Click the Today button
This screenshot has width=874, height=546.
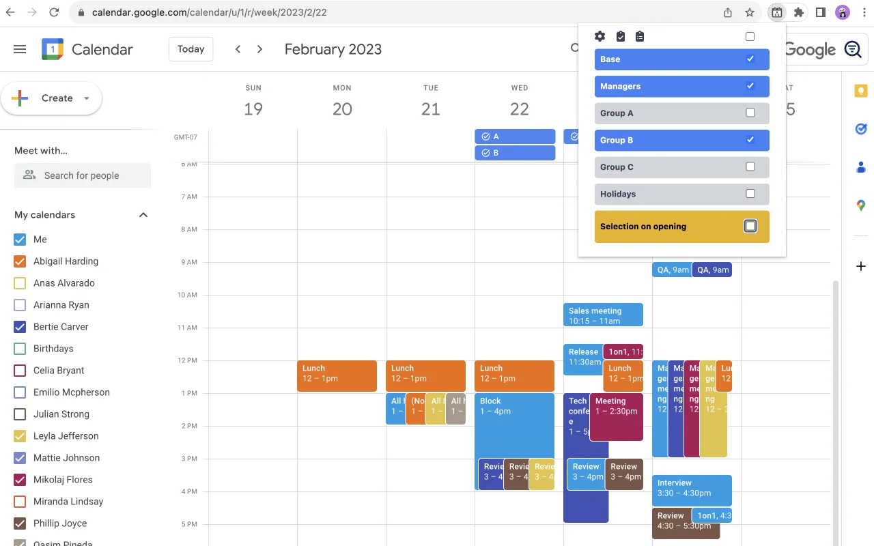coord(191,48)
